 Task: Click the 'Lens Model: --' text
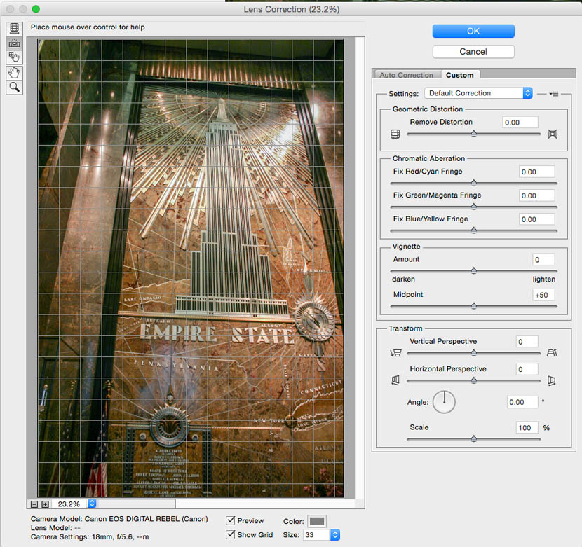pos(55,527)
